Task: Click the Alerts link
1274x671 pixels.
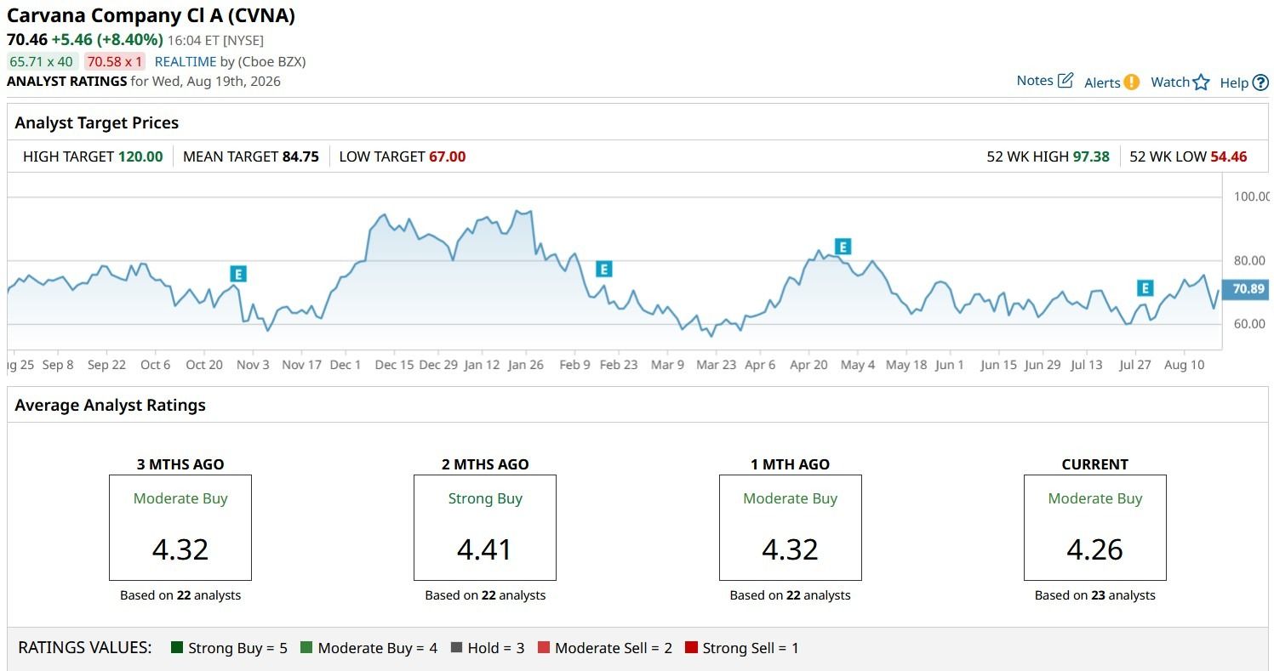Action: pyautogui.click(x=1102, y=82)
